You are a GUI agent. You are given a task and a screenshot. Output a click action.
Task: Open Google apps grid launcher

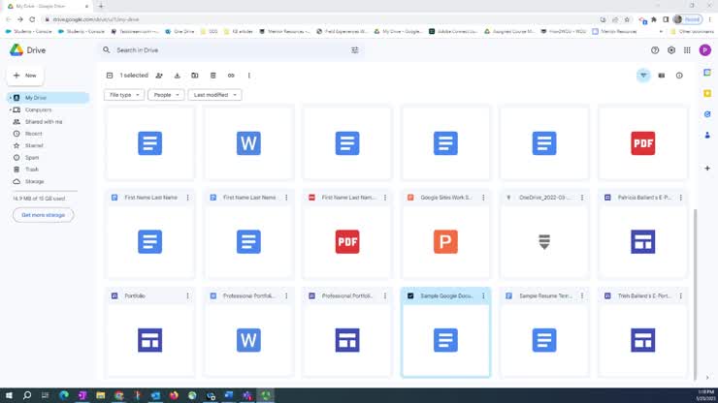(x=688, y=49)
